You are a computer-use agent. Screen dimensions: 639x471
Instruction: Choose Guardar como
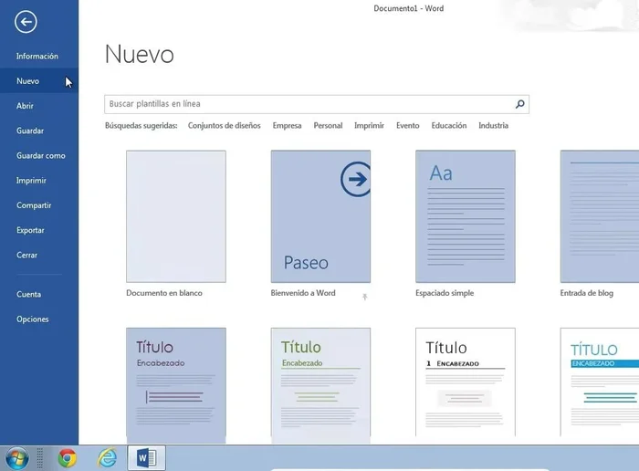click(39, 156)
